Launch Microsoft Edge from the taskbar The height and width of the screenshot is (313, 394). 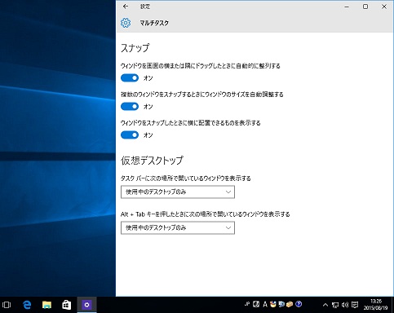pos(27,305)
